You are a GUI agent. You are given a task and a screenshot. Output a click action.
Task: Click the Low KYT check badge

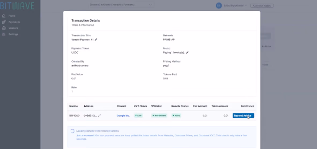pos(139,116)
